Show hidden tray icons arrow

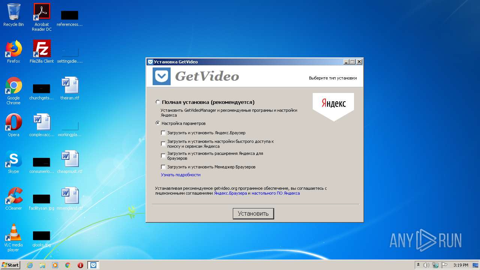pyautogui.click(x=418, y=265)
